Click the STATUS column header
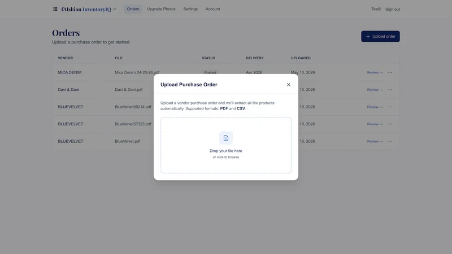 coord(208,58)
